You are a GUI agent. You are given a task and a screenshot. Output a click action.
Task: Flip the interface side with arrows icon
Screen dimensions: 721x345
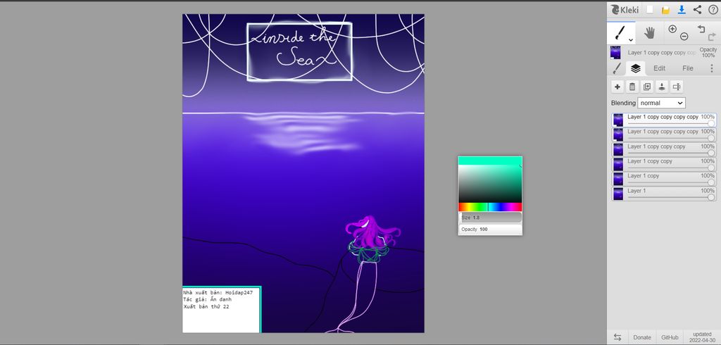(x=617, y=337)
